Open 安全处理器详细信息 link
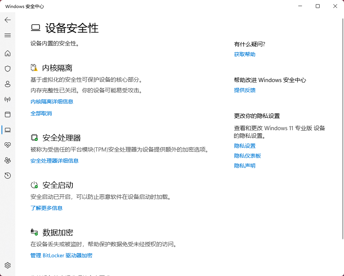 click(55, 161)
